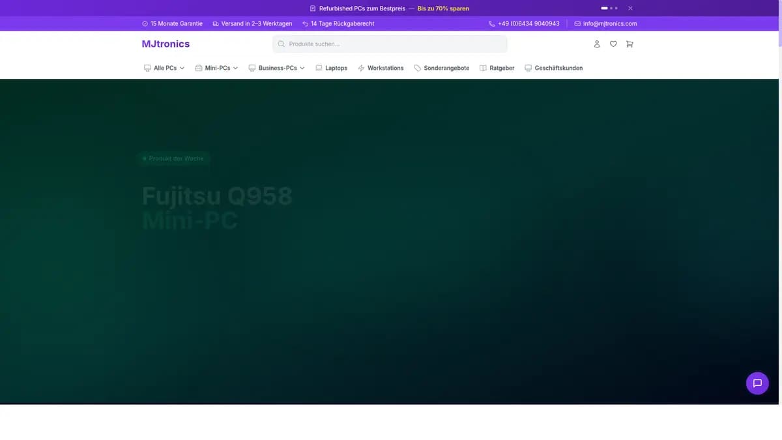Expand the Mini-PCs dropdown

[216, 67]
